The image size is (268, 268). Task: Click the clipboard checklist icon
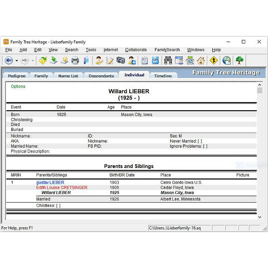[145, 60]
